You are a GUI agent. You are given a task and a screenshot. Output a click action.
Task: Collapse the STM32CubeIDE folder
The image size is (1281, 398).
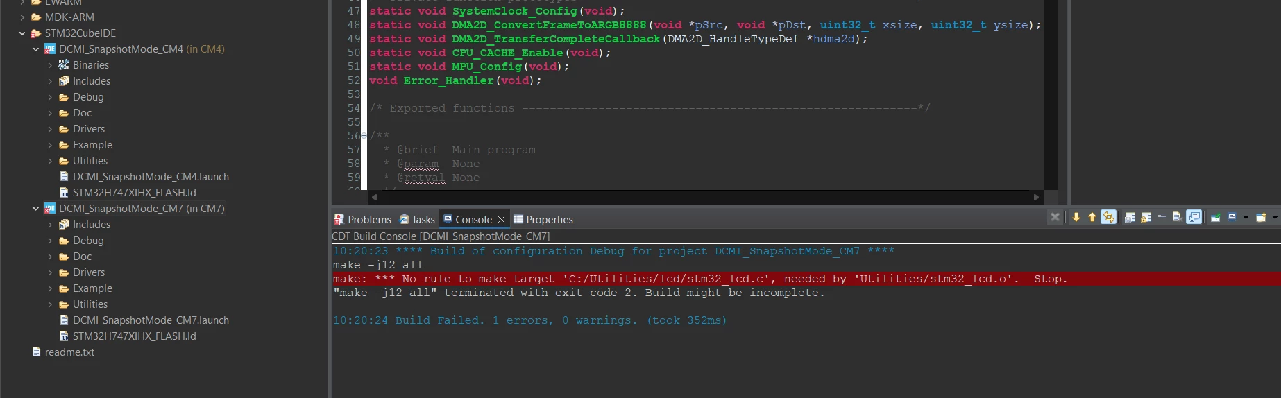point(22,33)
